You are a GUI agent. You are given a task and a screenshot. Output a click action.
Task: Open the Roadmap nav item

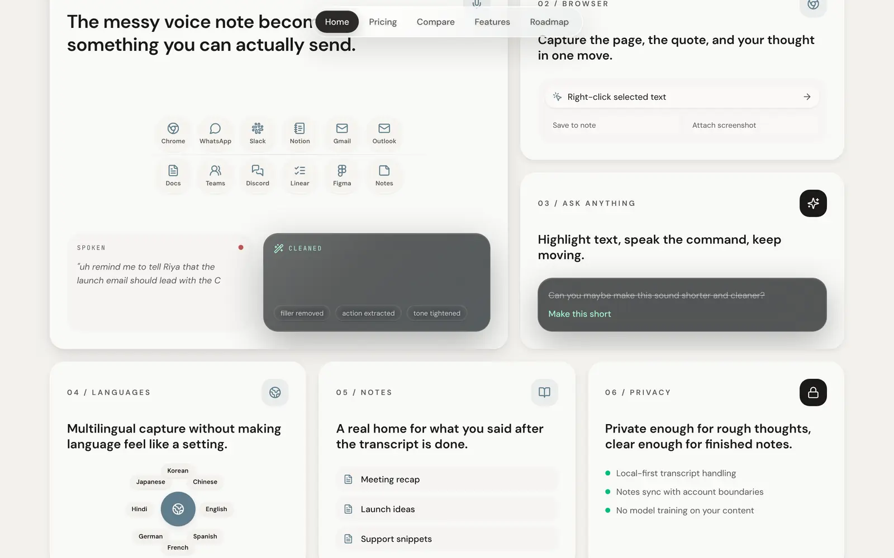point(549,22)
